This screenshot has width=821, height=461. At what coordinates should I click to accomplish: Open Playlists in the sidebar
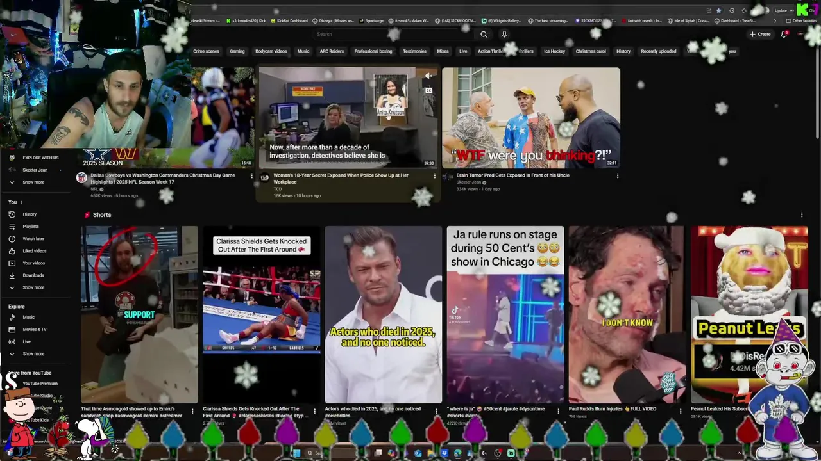coord(31,227)
